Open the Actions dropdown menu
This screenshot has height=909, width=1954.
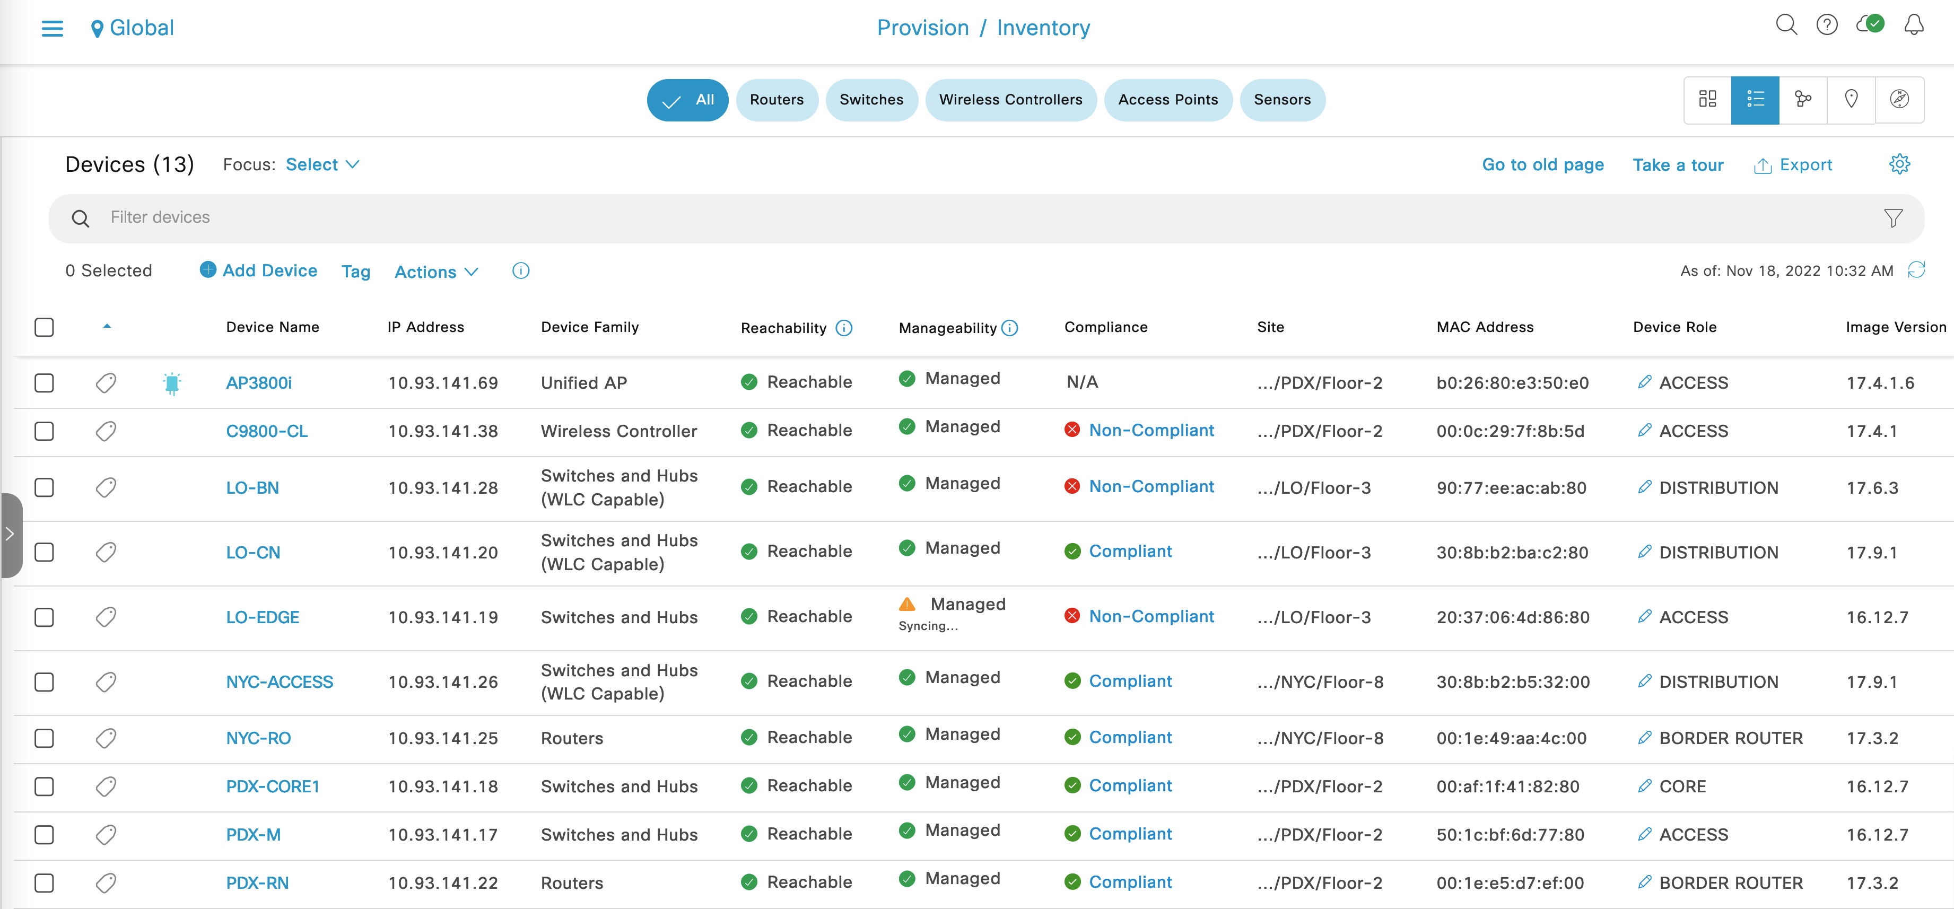(x=436, y=272)
